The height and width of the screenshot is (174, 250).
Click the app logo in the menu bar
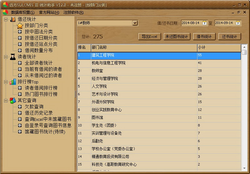pos(5,12)
